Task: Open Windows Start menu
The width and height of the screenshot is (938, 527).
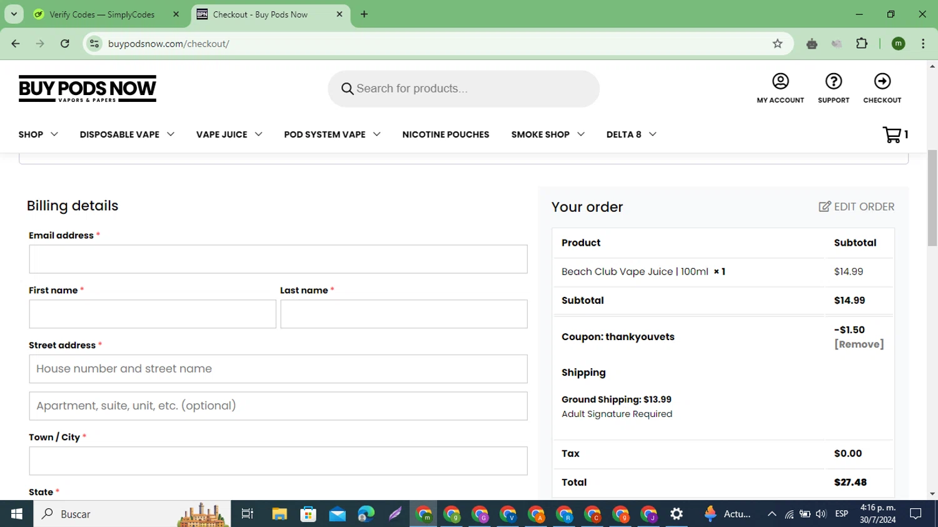Action: click(17, 514)
